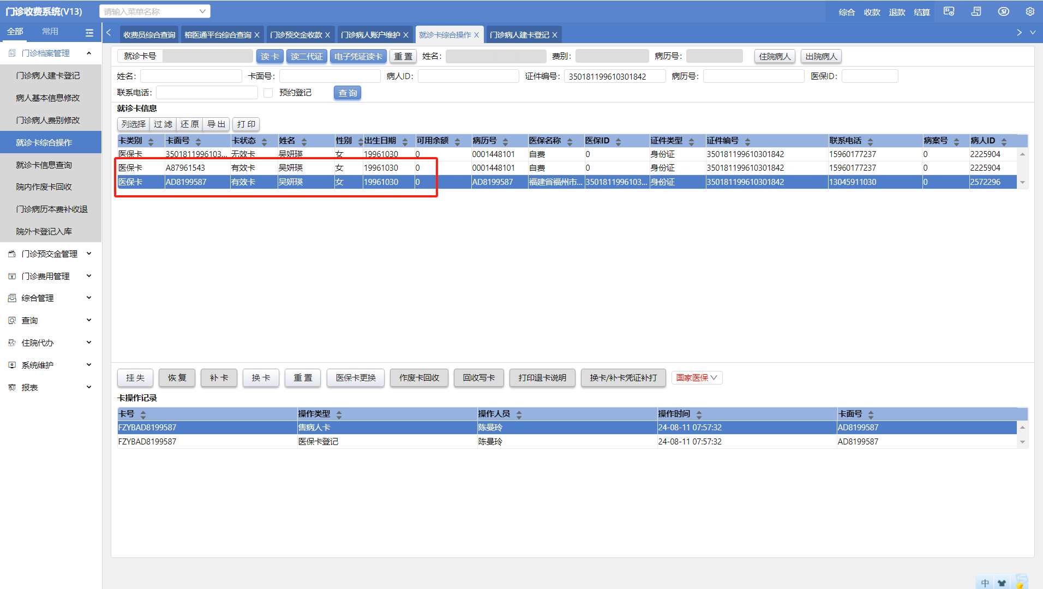This screenshot has height=589, width=1043.
Task: Click the 导出 export button
Action: 217,124
